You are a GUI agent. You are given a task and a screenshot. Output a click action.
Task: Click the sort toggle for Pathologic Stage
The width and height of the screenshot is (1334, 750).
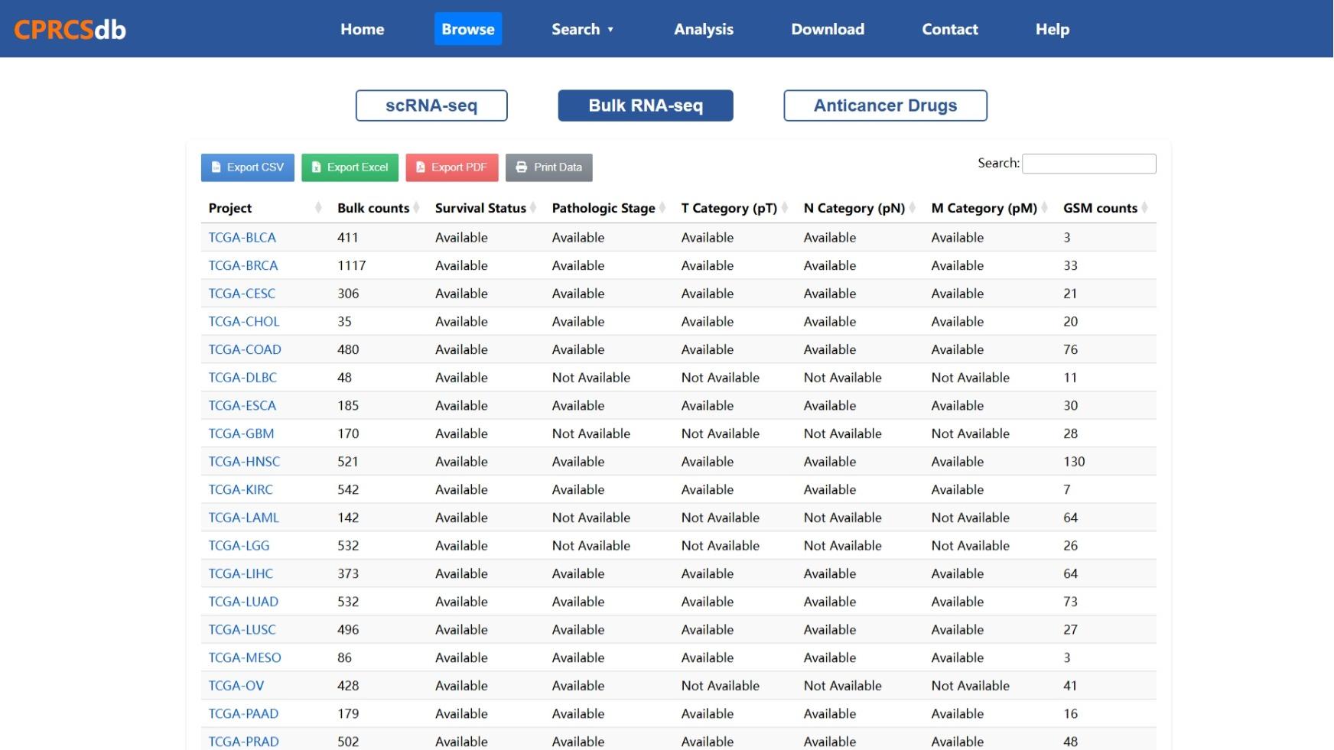click(x=661, y=207)
